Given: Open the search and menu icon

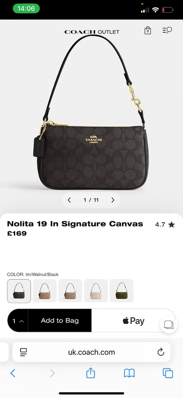Looking at the screenshot, I should 167,30.
